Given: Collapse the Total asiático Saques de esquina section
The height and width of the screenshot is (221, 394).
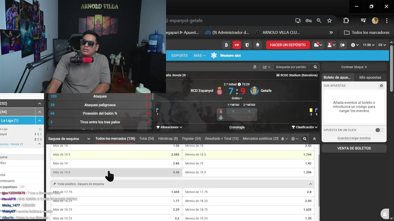Looking at the screenshot, I should click(311, 184).
